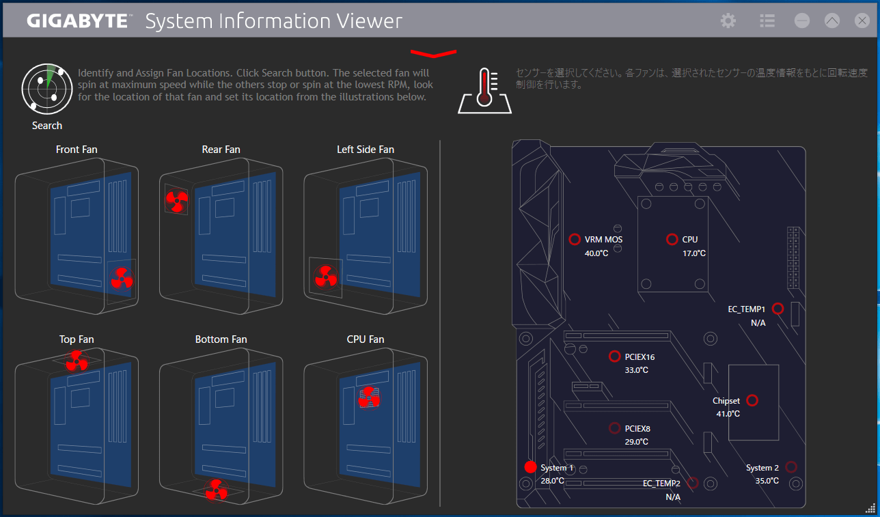The image size is (880, 517).
Task: Click the Top Fan label
Action: click(x=77, y=339)
